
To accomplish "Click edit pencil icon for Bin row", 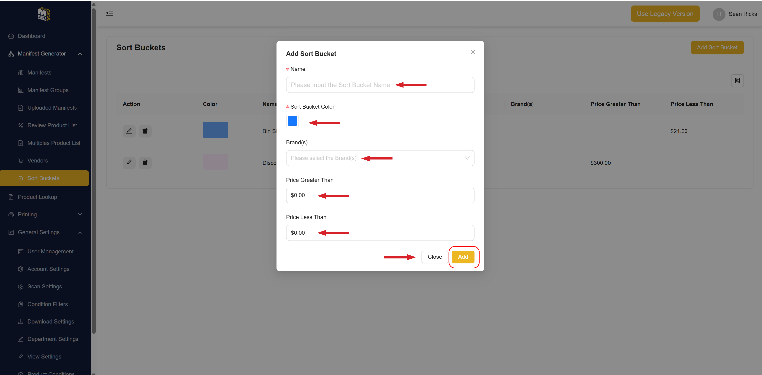I will [x=129, y=131].
